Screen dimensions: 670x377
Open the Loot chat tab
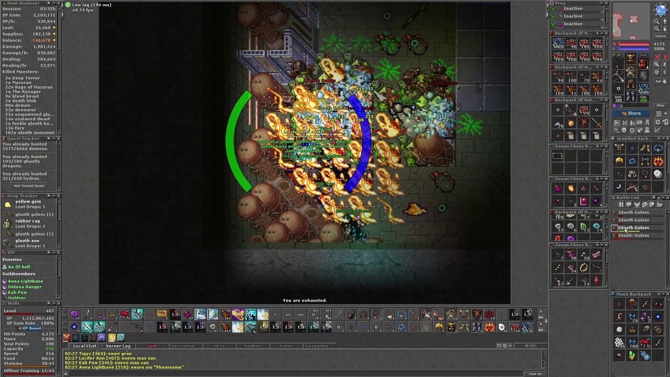[x=151, y=346]
